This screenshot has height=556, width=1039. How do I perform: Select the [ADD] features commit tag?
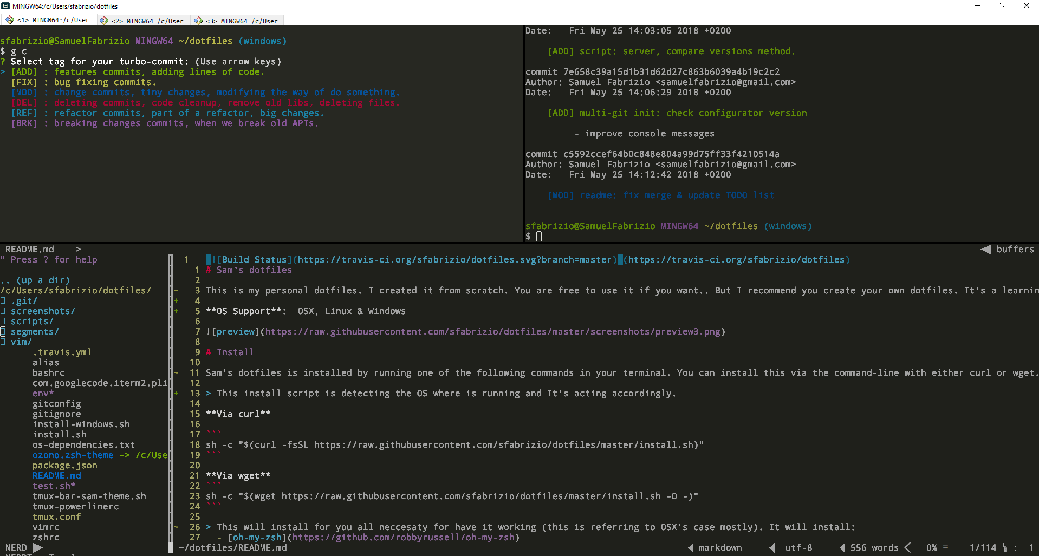[138, 72]
